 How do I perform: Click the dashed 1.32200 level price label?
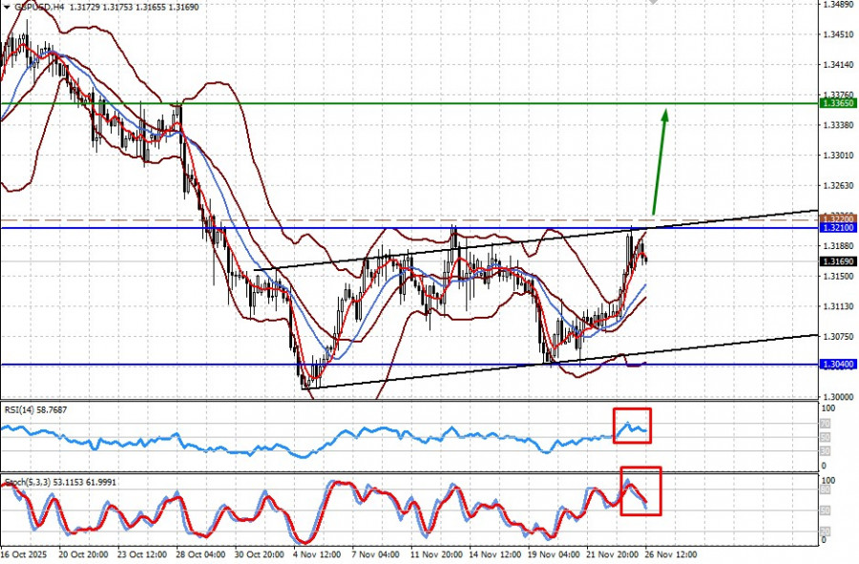coord(838,218)
